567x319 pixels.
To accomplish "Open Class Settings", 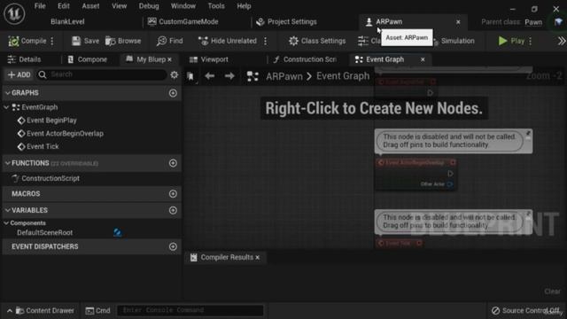I will click(317, 41).
